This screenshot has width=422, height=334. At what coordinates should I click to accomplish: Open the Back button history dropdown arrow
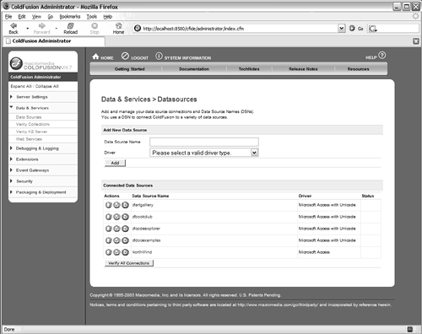tap(27, 29)
